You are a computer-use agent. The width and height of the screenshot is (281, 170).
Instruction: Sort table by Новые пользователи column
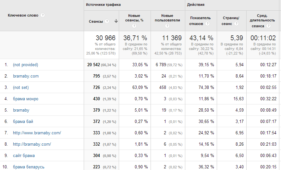click(x=167, y=18)
